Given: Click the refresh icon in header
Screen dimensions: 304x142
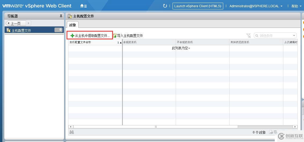Looking at the screenshot, I should (x=165, y=6).
